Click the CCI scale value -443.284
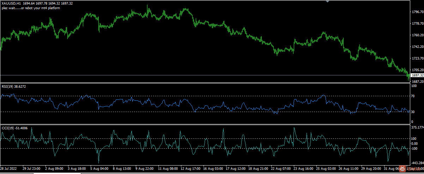The image size is (424, 174). [418, 163]
